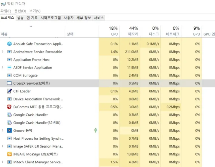
Task: Expand the Groove 음악 process group
Action: (3, 130)
